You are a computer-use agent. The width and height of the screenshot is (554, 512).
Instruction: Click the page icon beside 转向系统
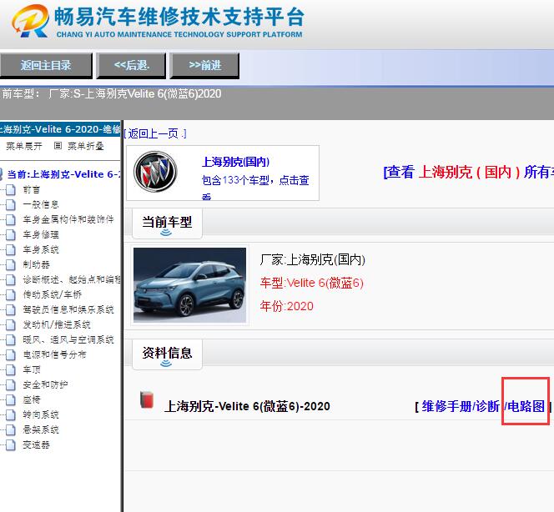11,415
